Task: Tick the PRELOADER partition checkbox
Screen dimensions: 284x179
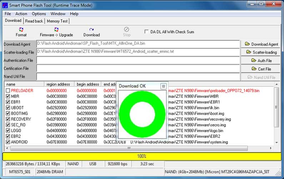Action: click(8, 91)
